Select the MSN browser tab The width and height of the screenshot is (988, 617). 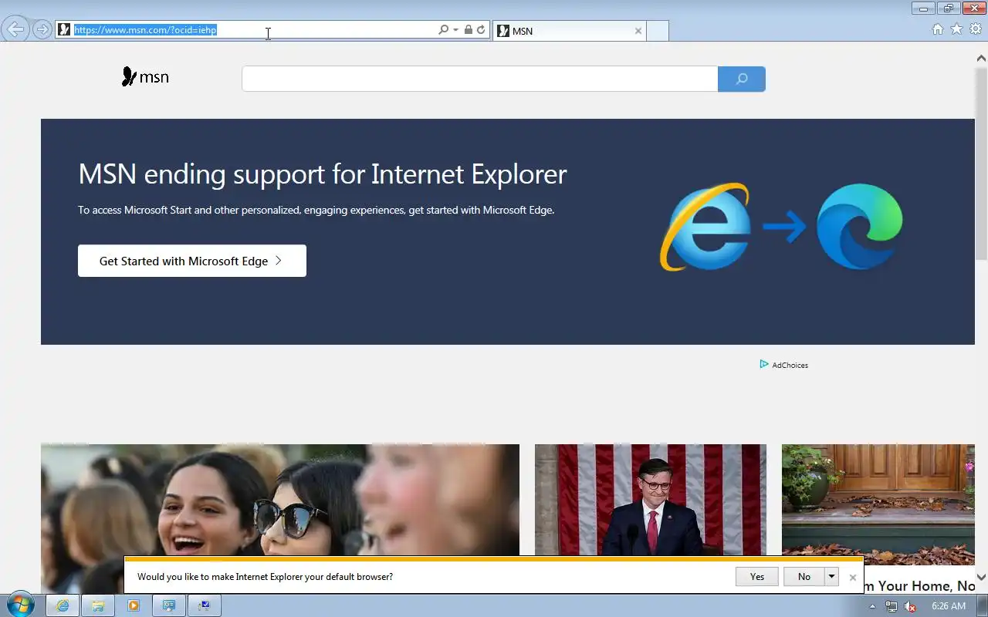point(570,31)
